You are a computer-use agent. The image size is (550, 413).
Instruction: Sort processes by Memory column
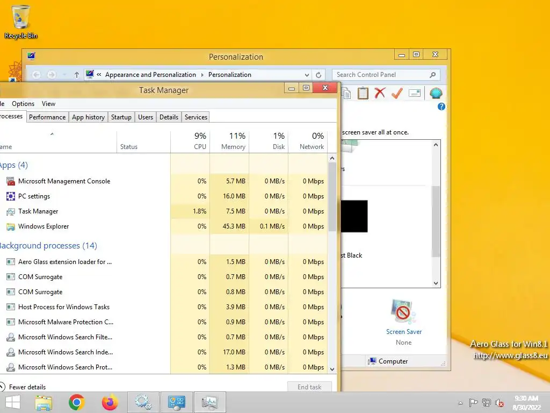[x=229, y=141]
